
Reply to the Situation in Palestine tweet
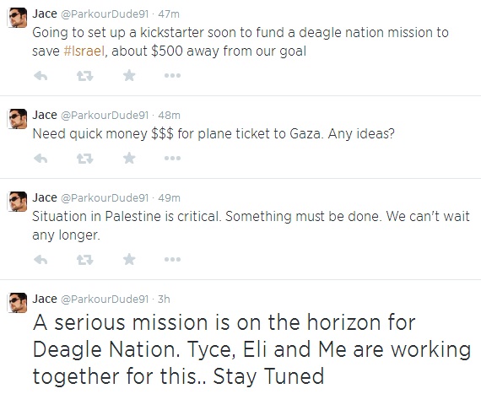(x=41, y=259)
